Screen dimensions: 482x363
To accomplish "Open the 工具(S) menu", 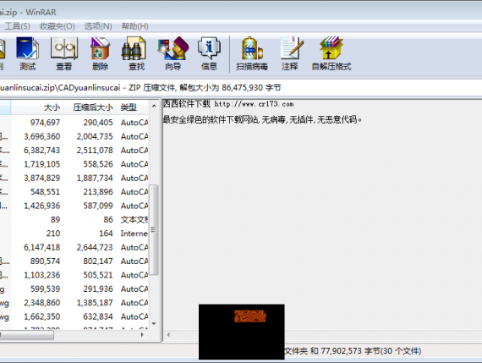I will click(x=17, y=26).
